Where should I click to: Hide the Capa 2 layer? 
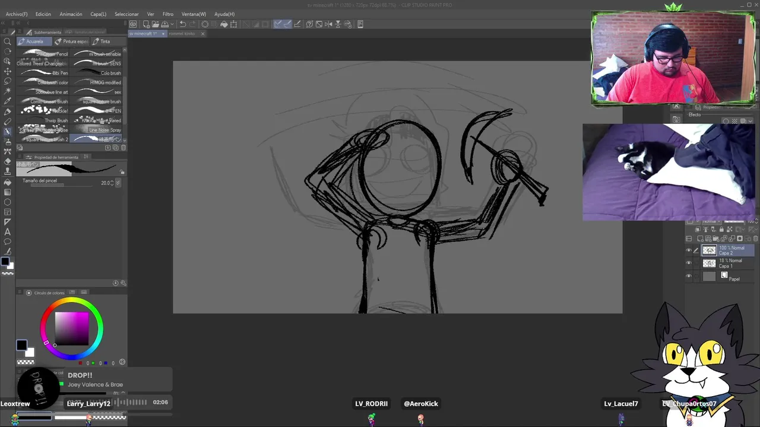tap(689, 250)
